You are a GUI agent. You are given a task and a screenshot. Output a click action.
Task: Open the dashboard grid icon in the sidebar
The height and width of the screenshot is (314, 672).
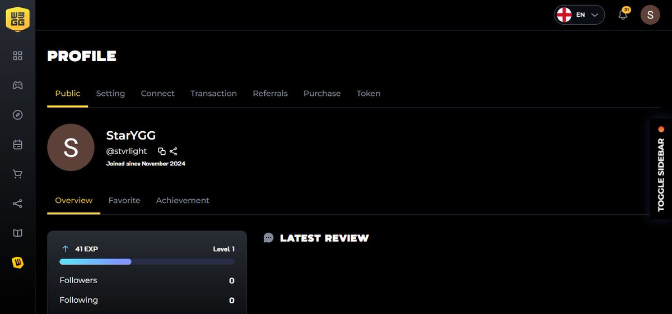click(17, 56)
